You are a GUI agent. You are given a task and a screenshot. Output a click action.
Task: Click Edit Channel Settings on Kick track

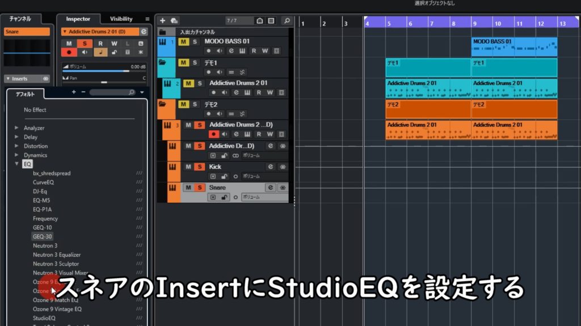pyautogui.click(x=271, y=166)
